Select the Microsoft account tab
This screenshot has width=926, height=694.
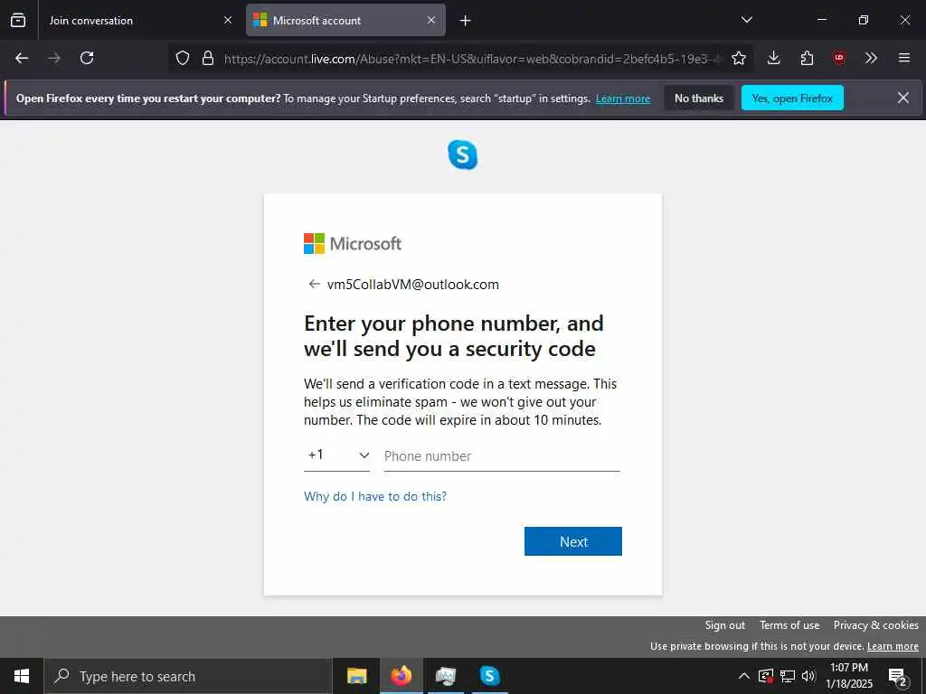pyautogui.click(x=345, y=21)
